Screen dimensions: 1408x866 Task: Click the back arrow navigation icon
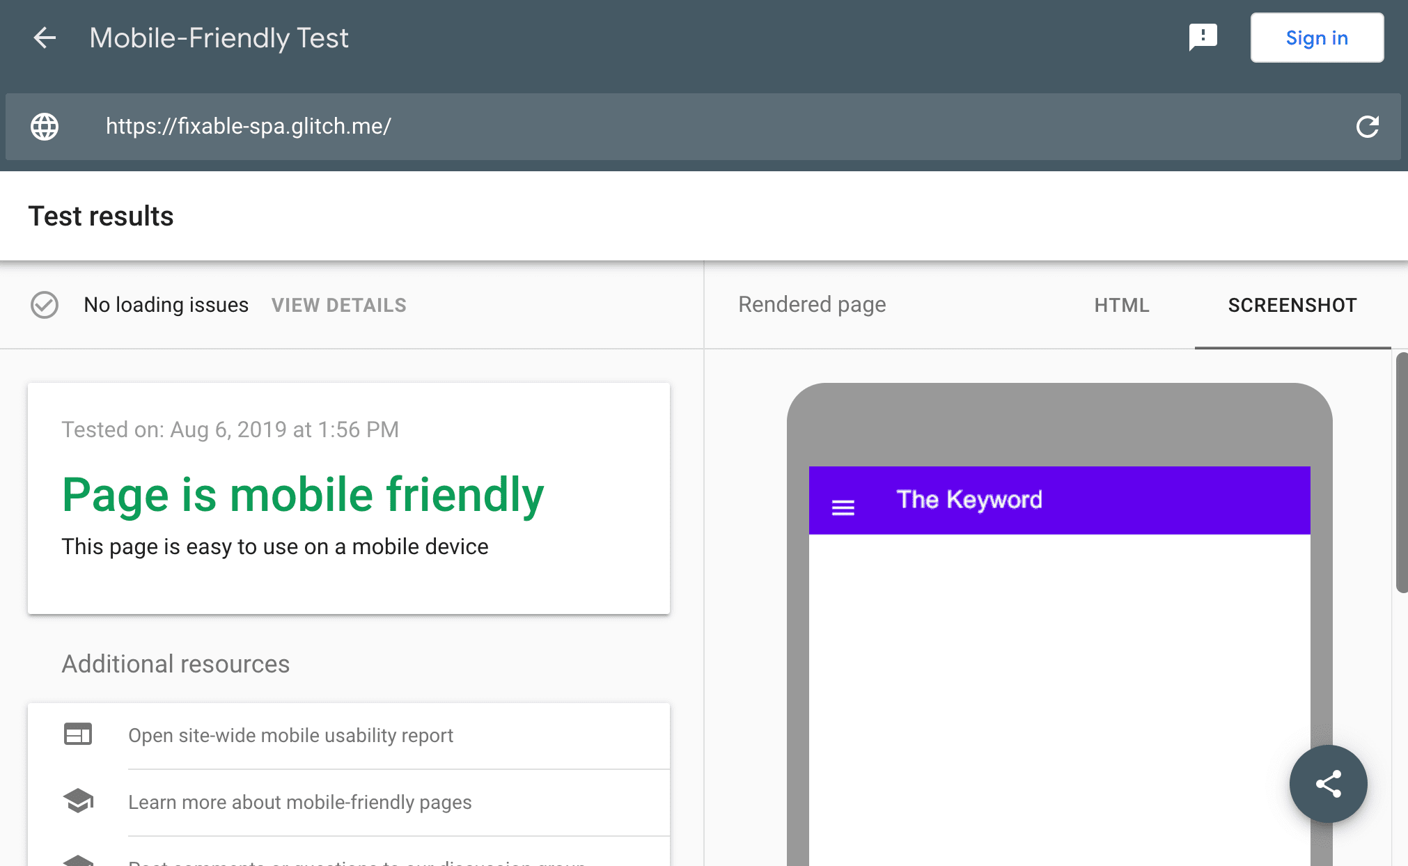point(43,37)
